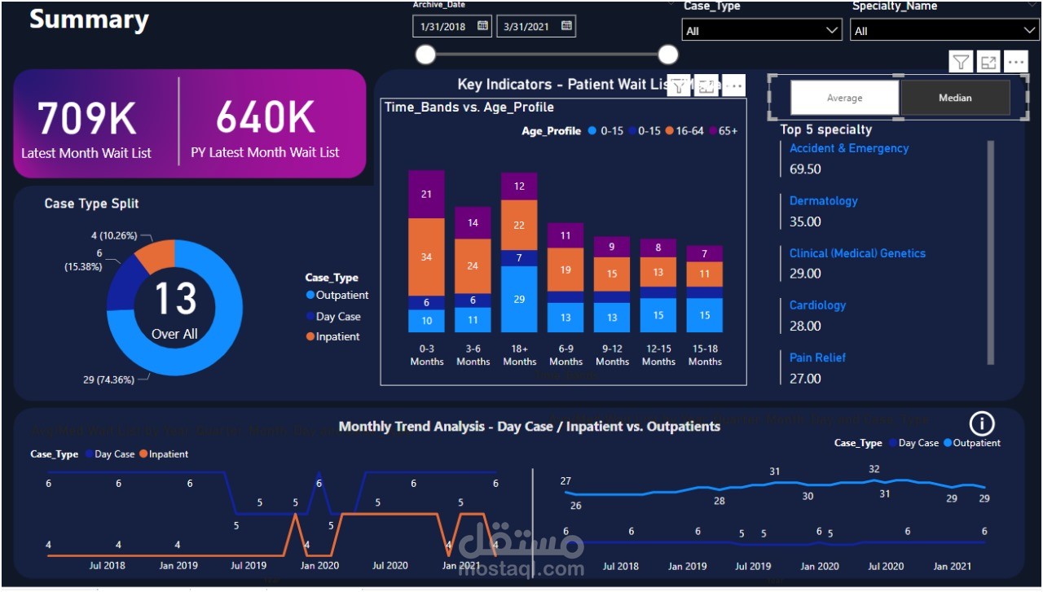Image resolution: width=1043 pixels, height=592 pixels.
Task: Open the Specialty_Name dropdown
Action: tap(944, 30)
